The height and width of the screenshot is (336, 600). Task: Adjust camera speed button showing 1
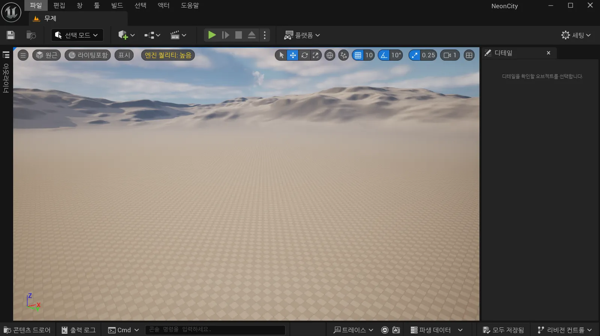(x=450, y=55)
